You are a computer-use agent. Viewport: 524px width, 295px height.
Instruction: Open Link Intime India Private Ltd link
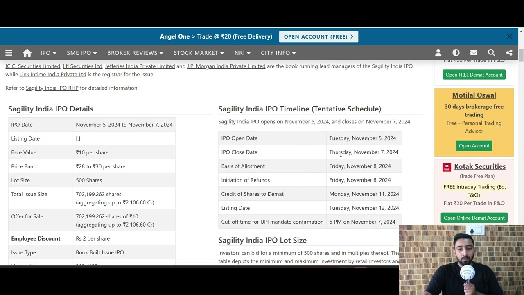point(53,74)
